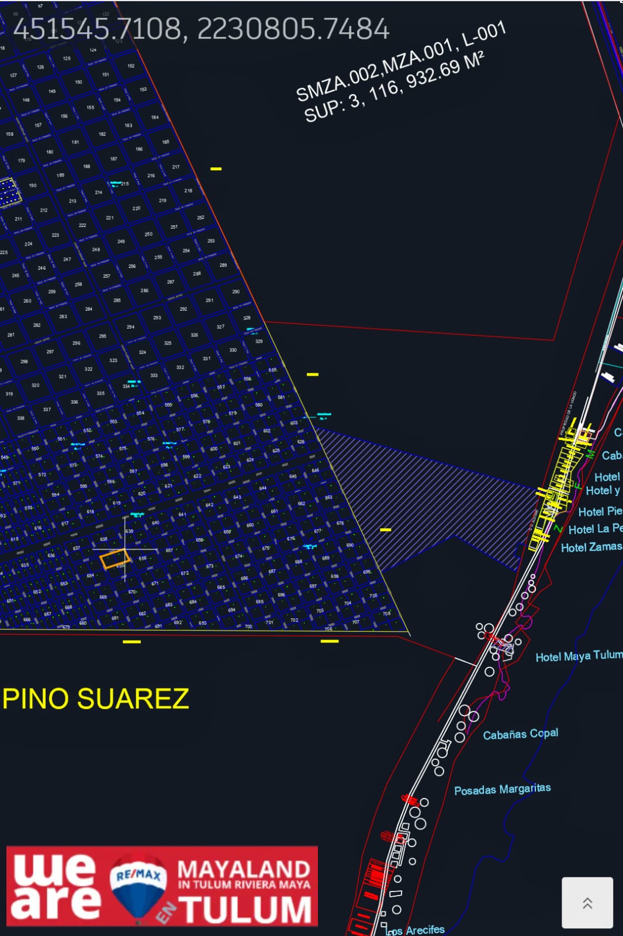This screenshot has width=623, height=936.
Task: Click the PINO SUAREZ street label
Action: point(96,698)
